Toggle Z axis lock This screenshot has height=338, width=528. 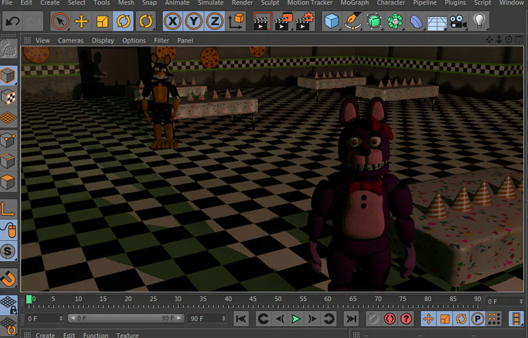coord(215,21)
